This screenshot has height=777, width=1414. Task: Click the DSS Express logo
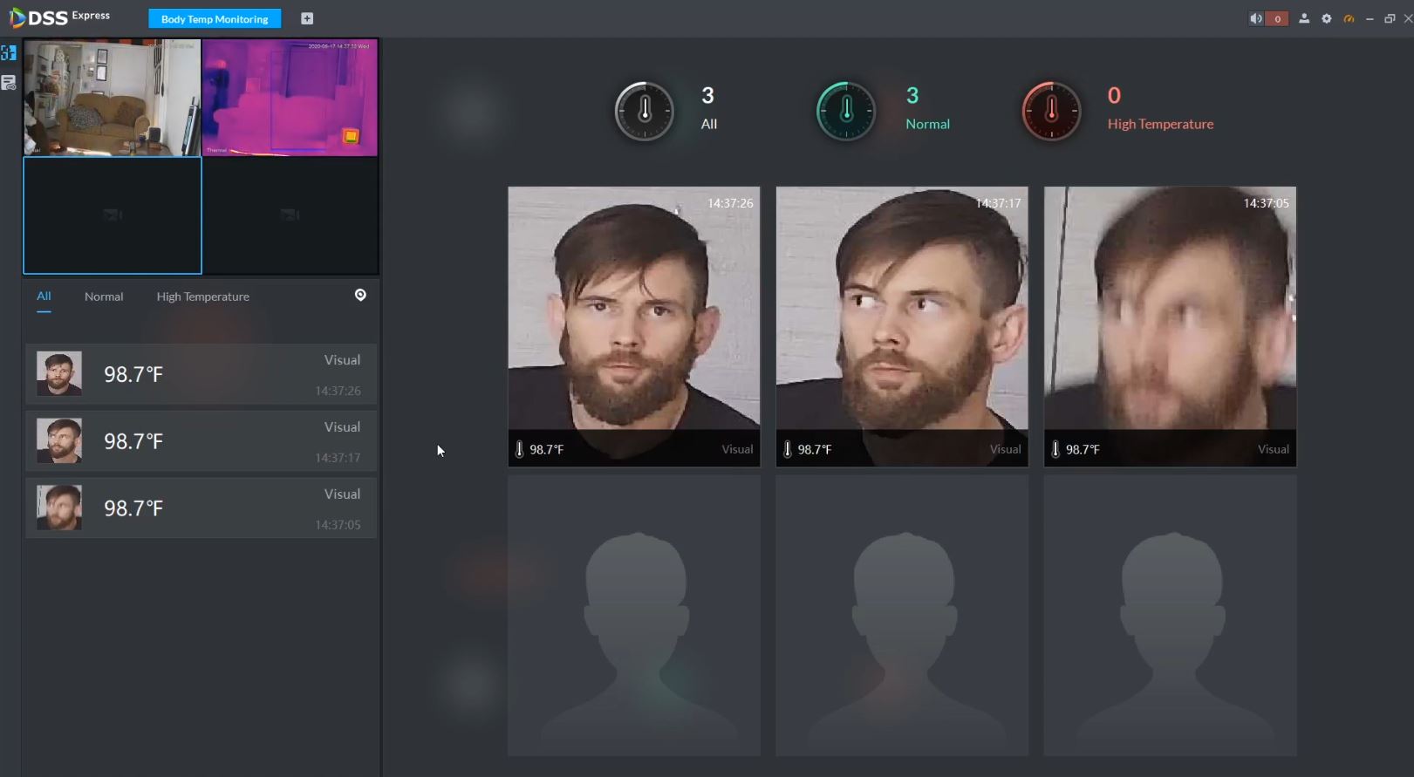[x=59, y=17]
